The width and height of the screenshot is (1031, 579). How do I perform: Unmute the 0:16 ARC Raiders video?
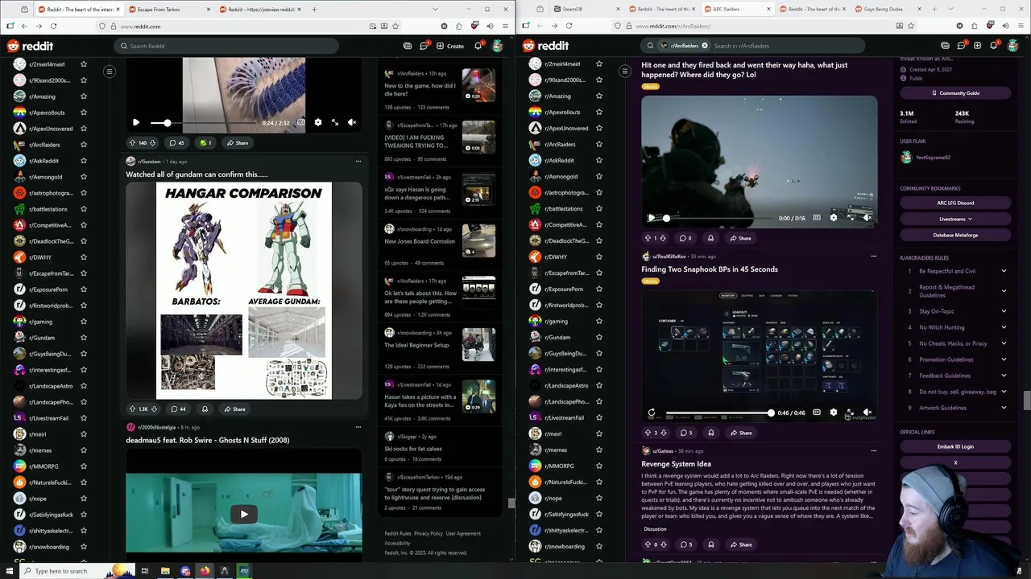867,218
